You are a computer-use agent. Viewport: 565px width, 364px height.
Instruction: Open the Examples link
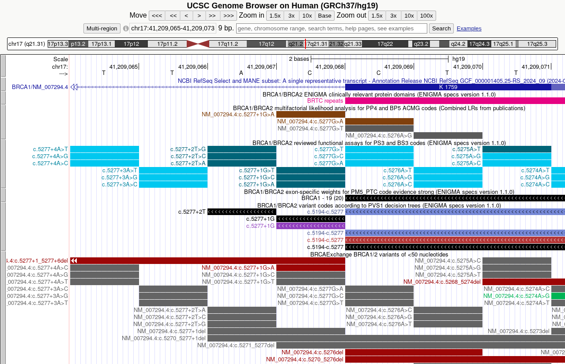coord(469,28)
